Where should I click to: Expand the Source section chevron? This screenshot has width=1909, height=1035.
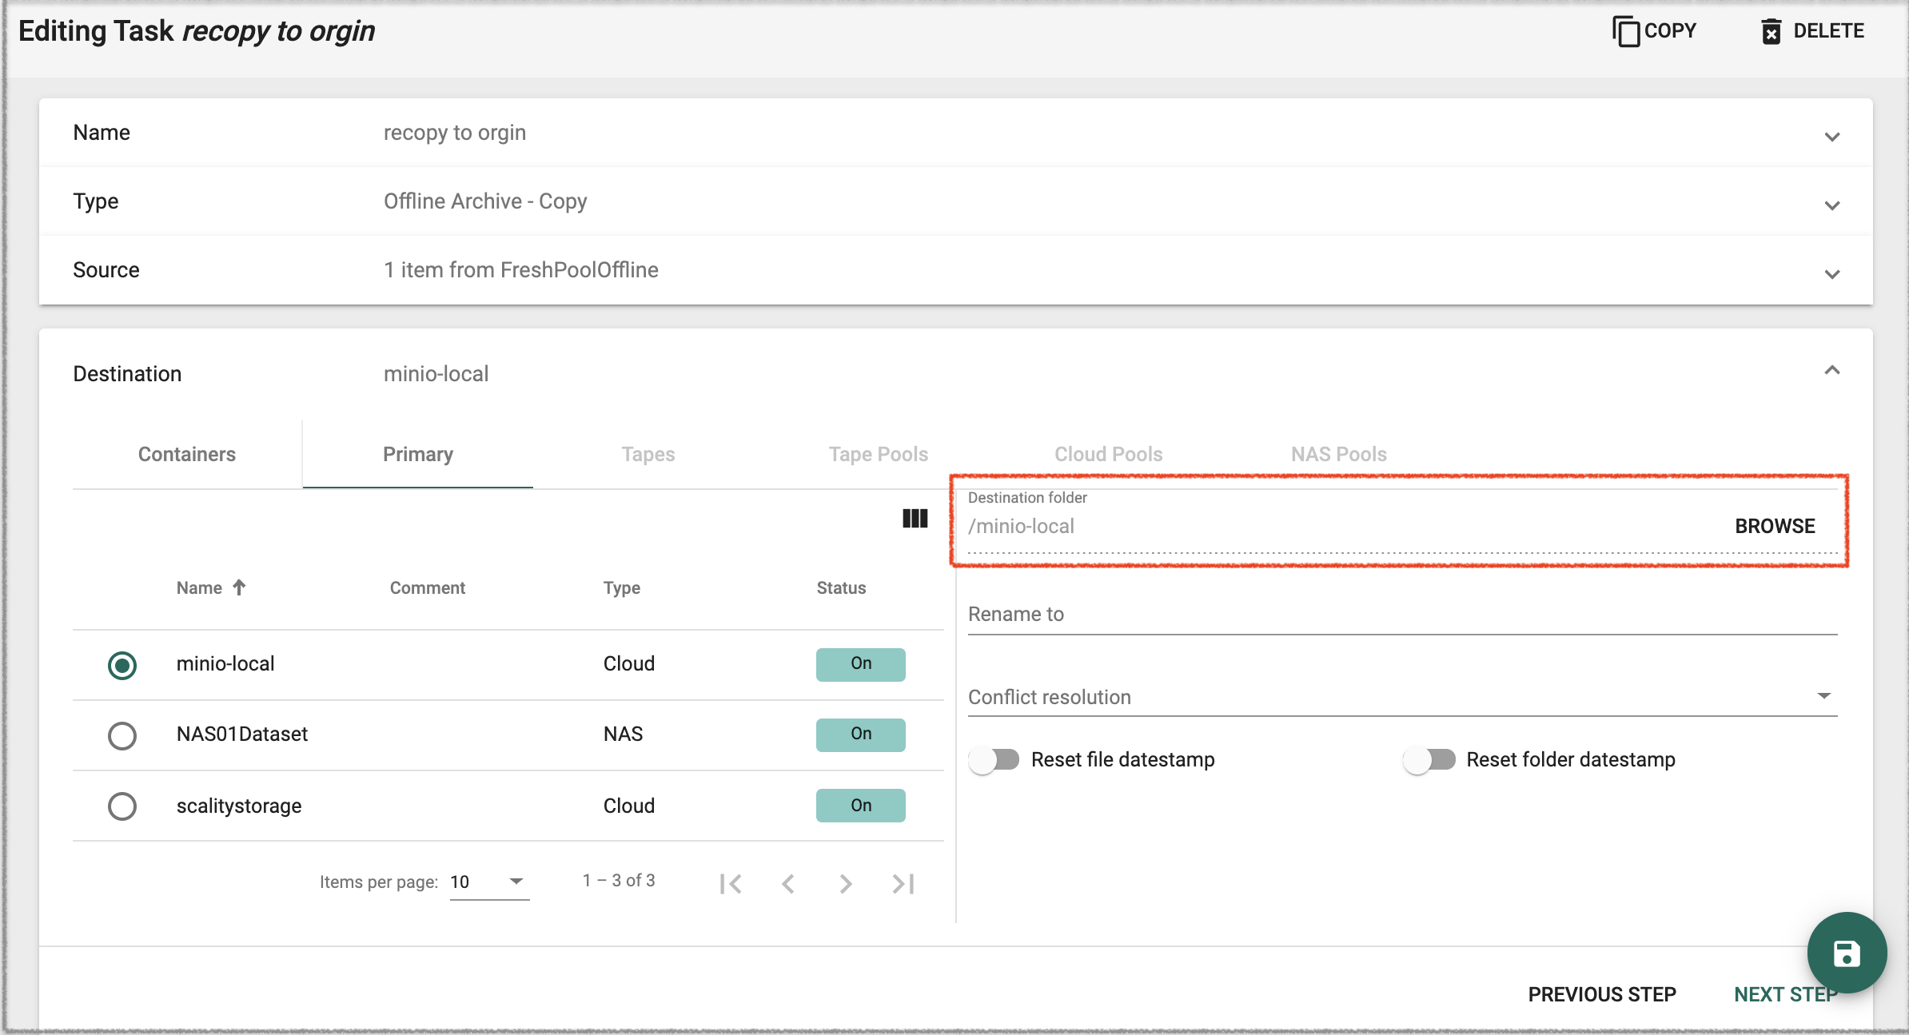click(x=1832, y=274)
